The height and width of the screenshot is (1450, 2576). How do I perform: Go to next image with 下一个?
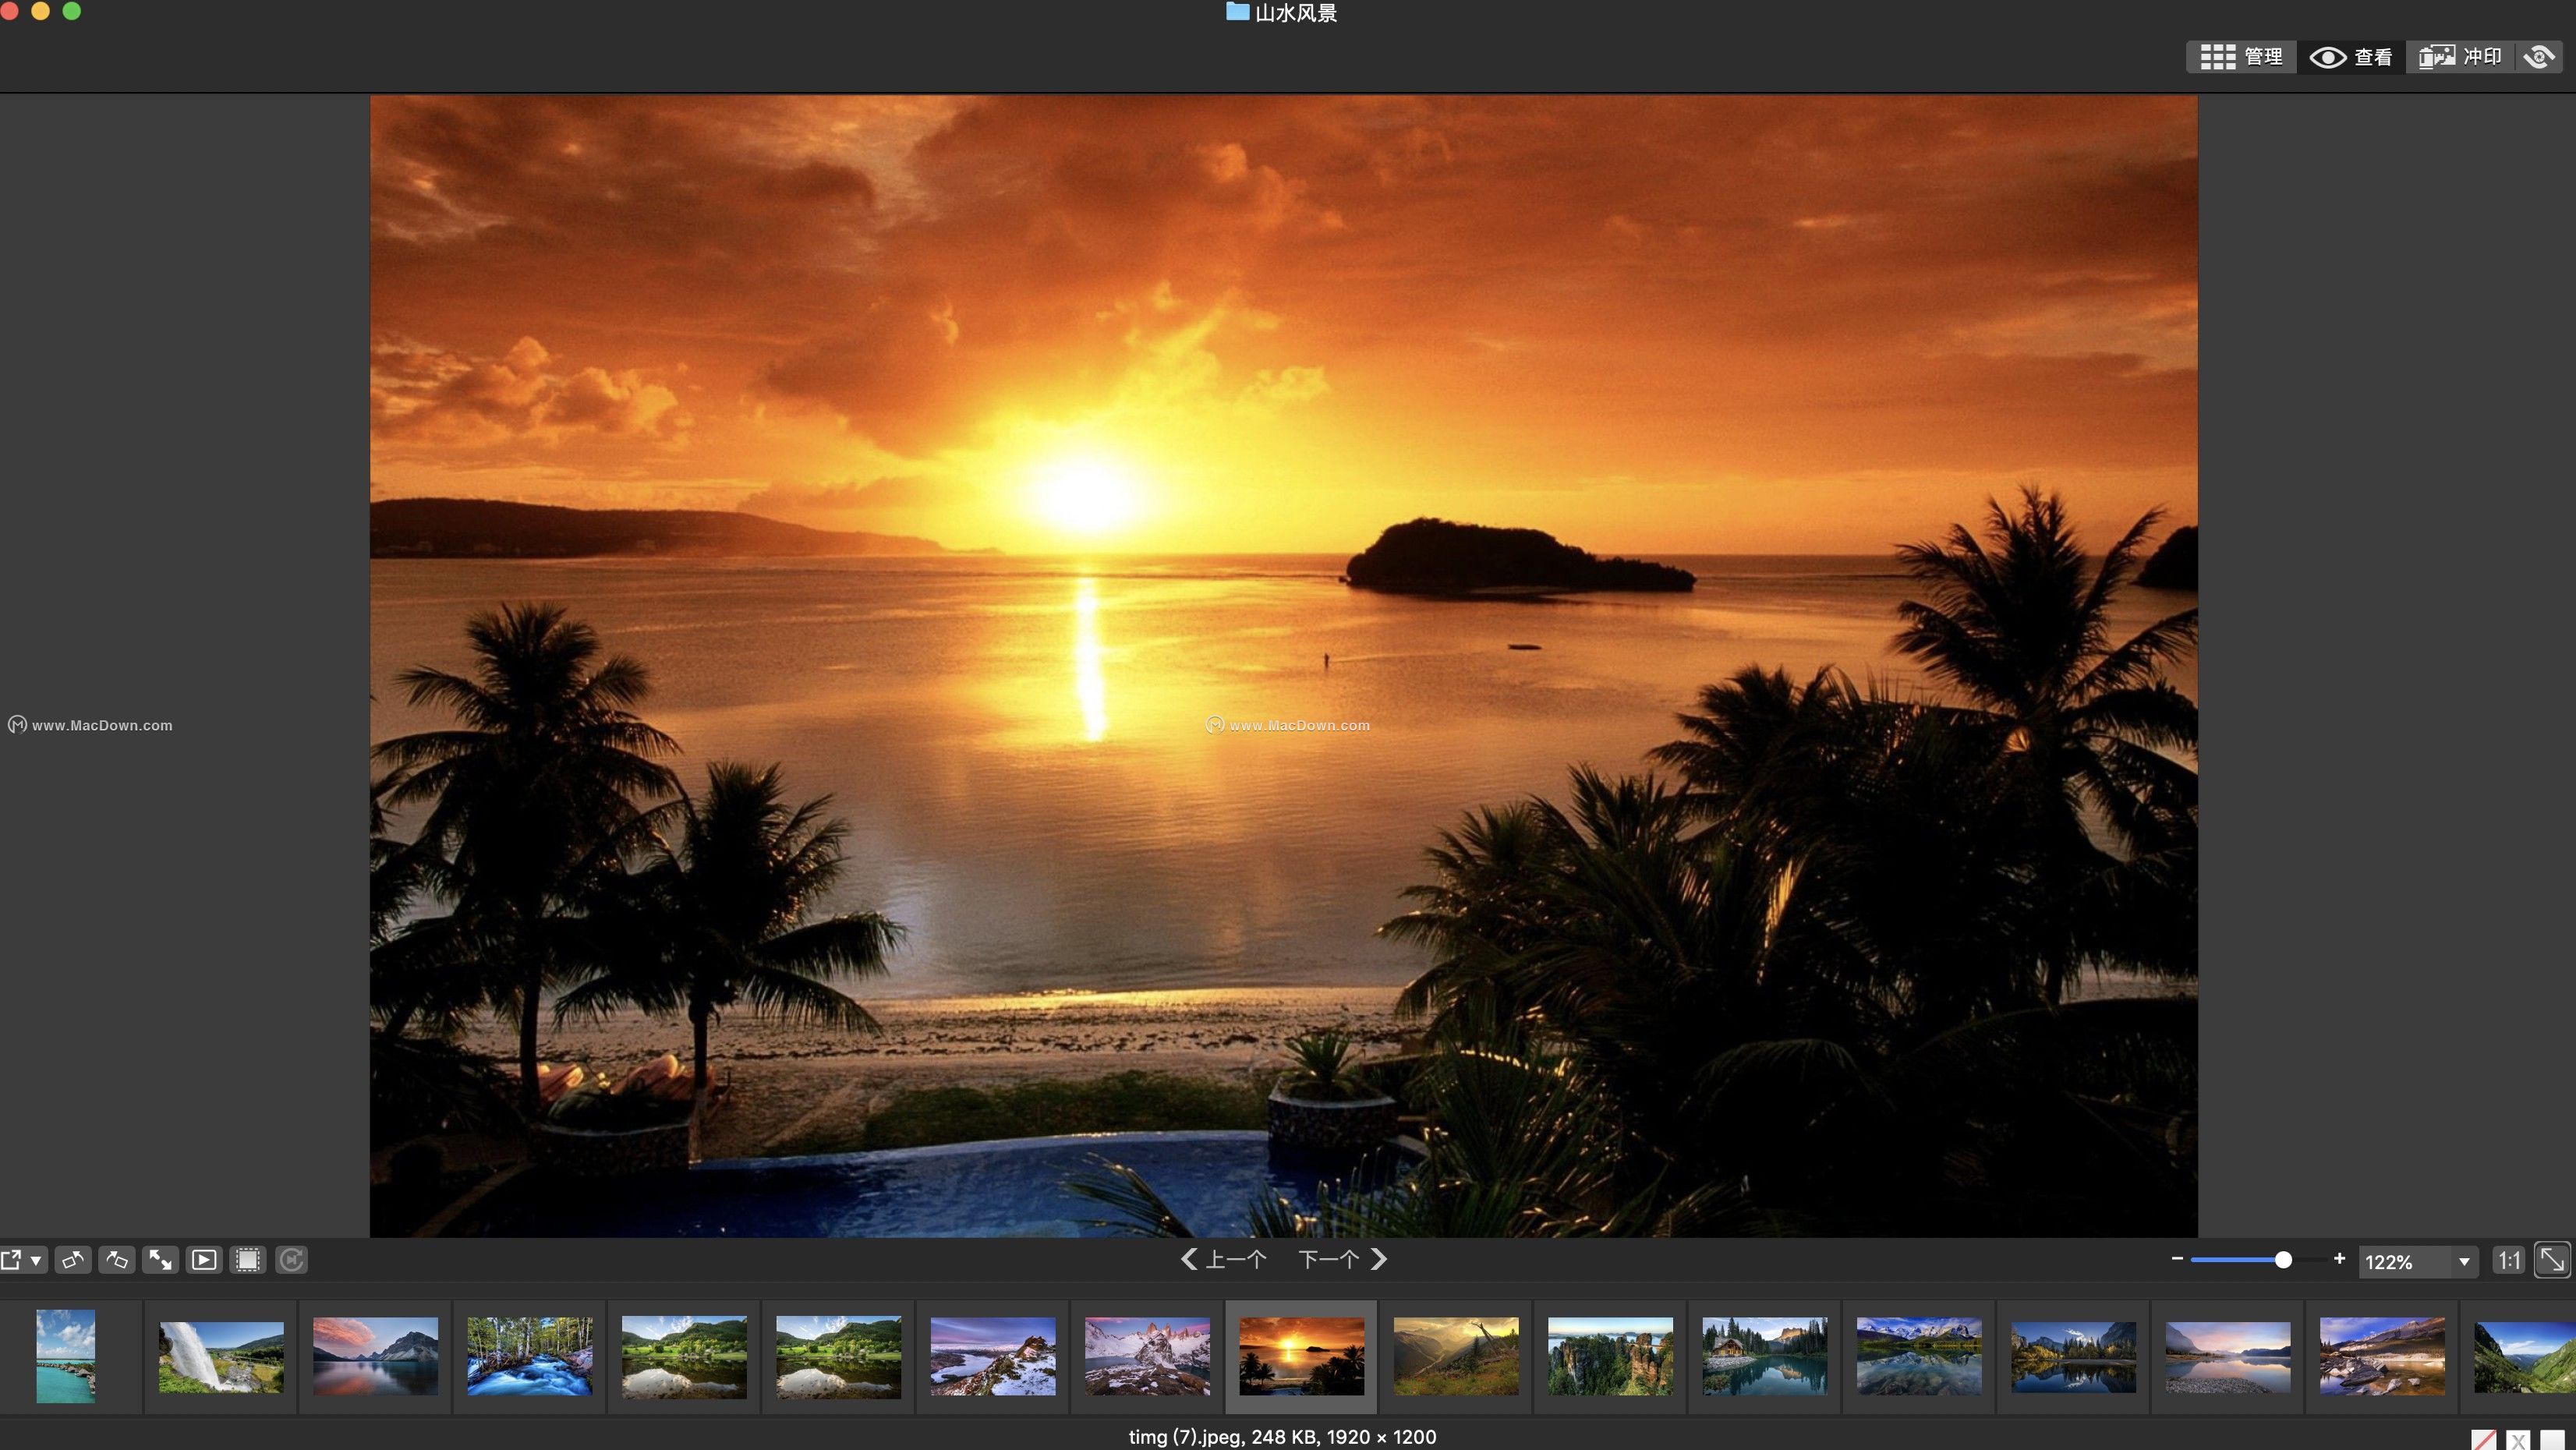1343,1260
